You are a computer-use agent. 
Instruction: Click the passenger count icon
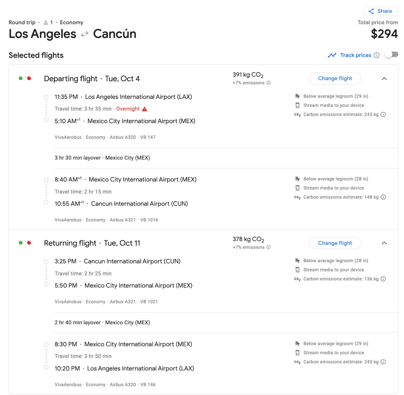(x=46, y=22)
